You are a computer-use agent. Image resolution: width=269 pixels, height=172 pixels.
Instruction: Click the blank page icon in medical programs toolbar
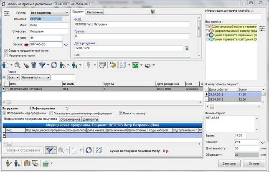[x=74, y=150]
